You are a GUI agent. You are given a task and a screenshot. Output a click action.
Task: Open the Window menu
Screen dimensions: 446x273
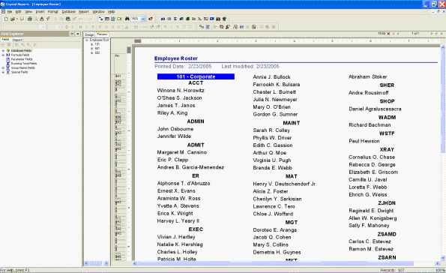point(98,12)
